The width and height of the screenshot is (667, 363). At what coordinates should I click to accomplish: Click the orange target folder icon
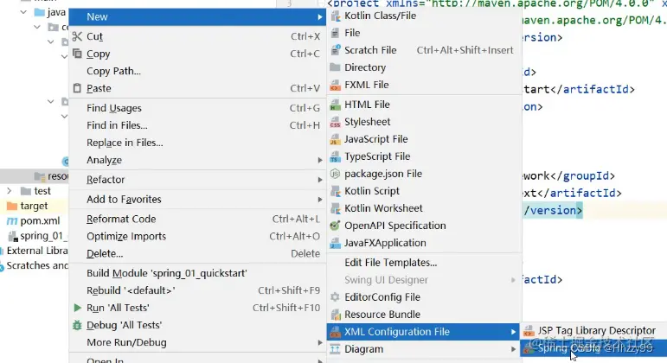pyautogui.click(x=12, y=207)
